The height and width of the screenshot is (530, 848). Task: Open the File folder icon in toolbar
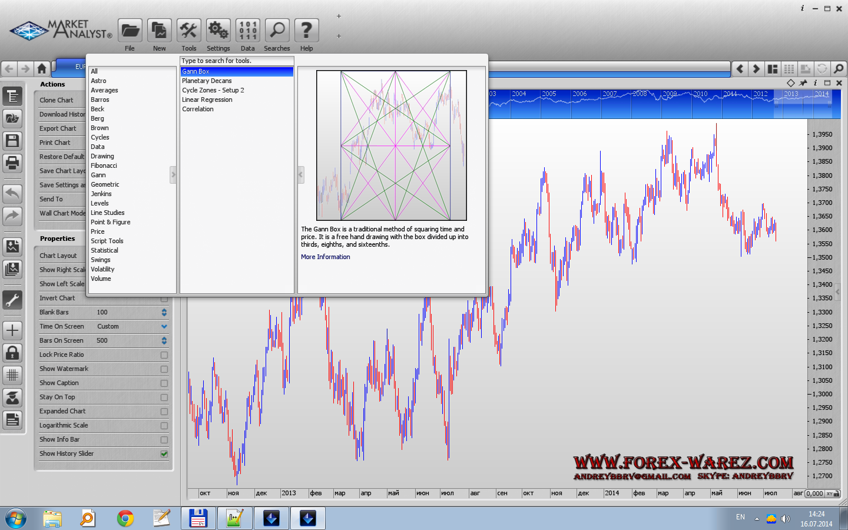click(x=130, y=31)
